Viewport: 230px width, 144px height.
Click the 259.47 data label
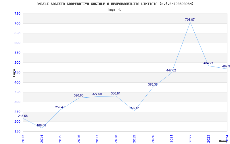[60, 107]
